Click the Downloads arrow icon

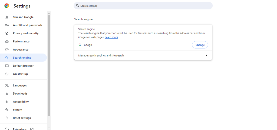coord(7,94)
